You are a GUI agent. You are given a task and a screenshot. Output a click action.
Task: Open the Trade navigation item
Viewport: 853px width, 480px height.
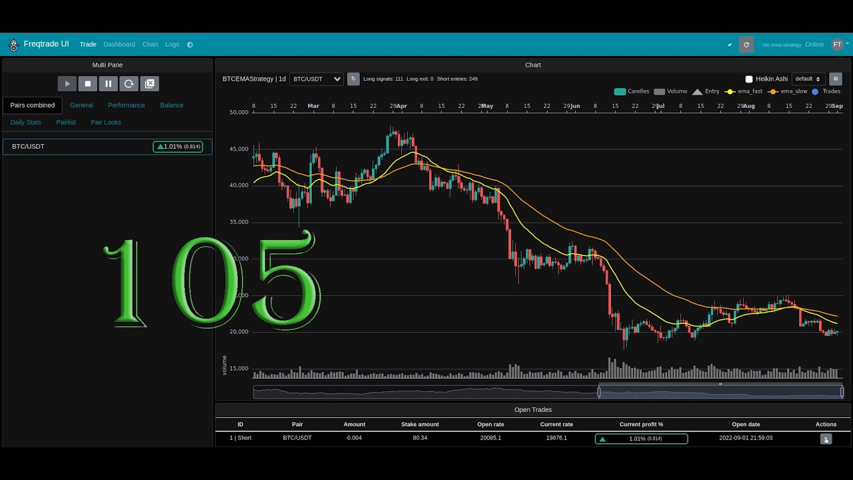[x=88, y=45]
